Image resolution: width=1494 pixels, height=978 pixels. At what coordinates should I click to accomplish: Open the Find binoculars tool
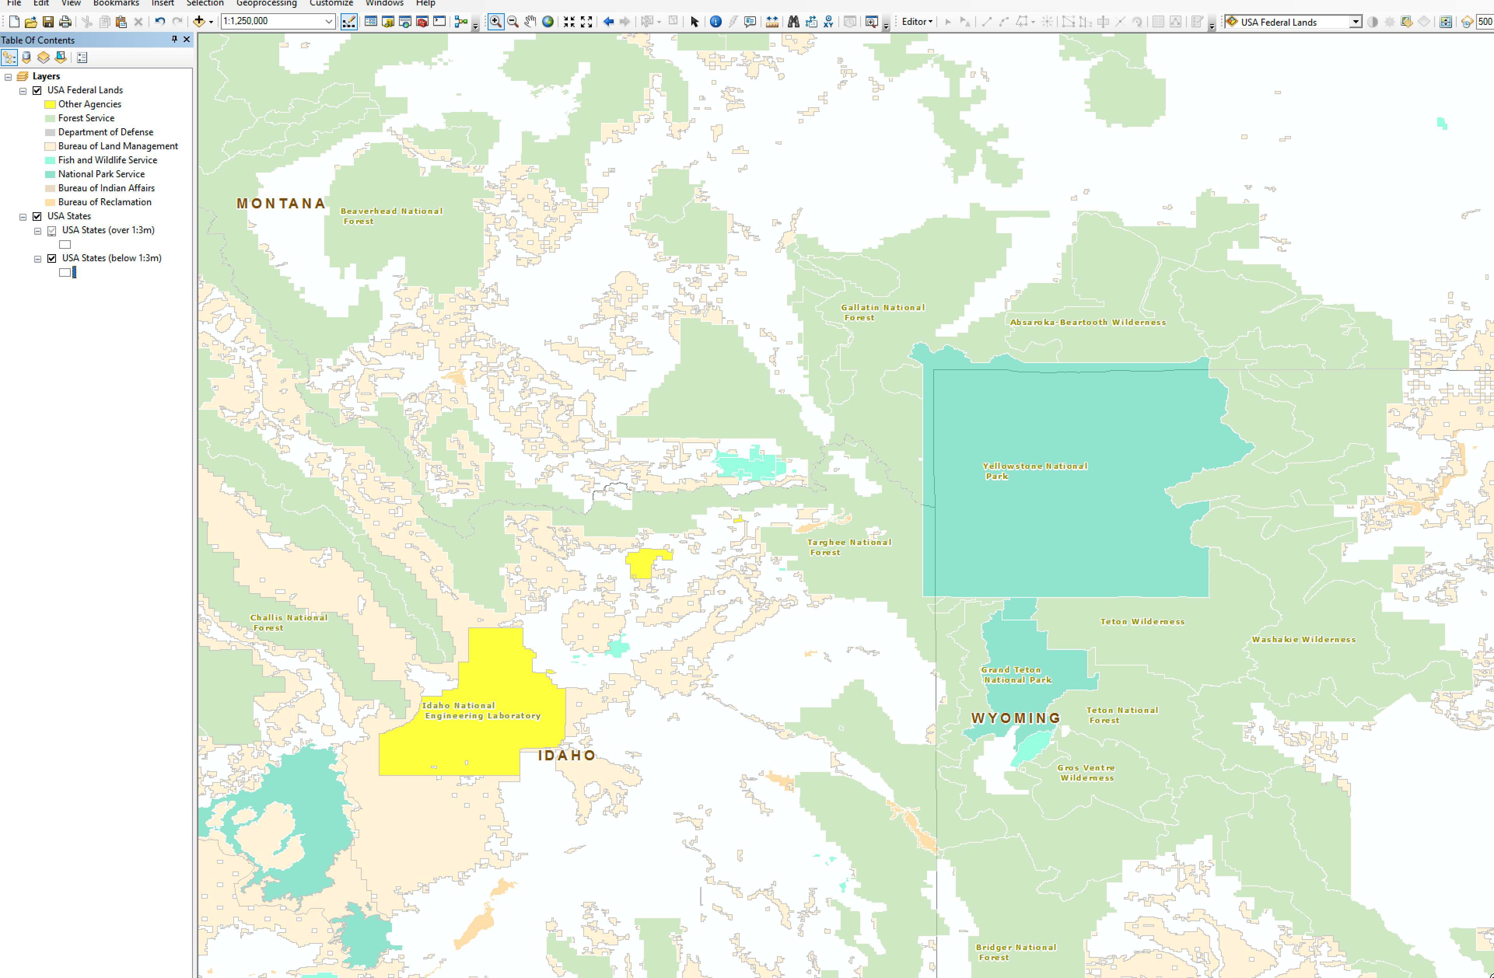(793, 22)
